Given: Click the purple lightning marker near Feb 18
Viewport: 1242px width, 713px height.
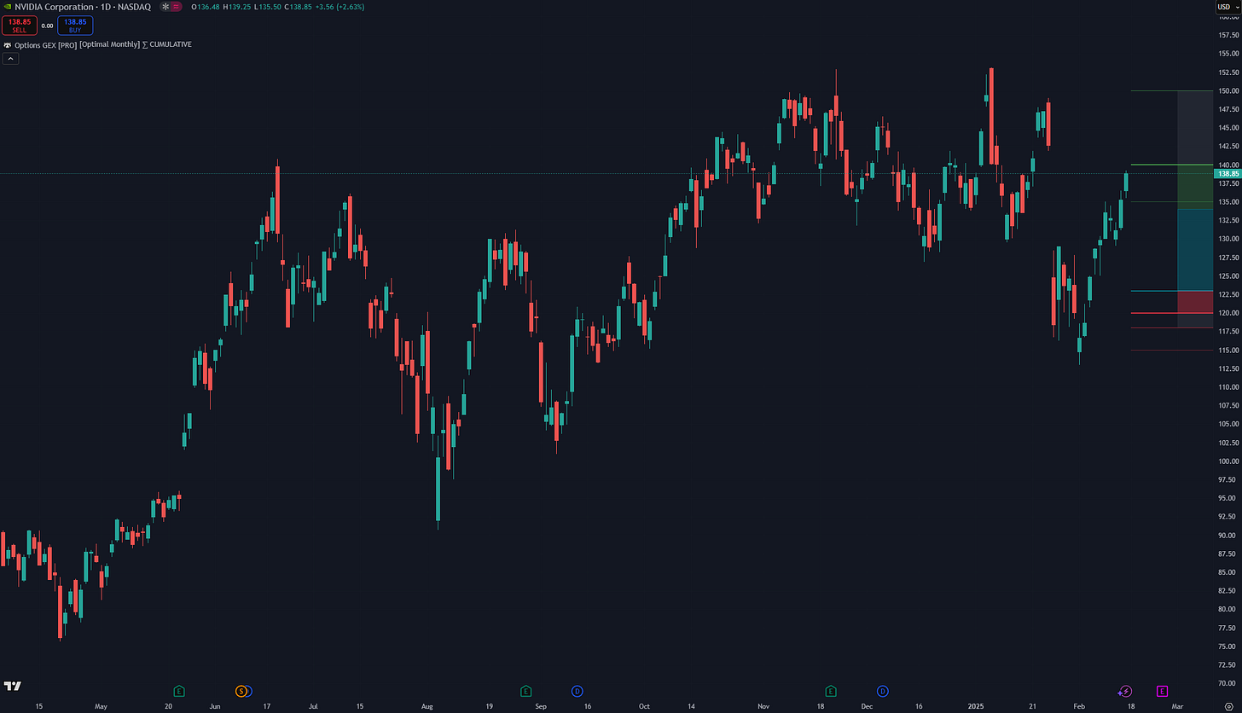Looking at the screenshot, I should click(1125, 691).
